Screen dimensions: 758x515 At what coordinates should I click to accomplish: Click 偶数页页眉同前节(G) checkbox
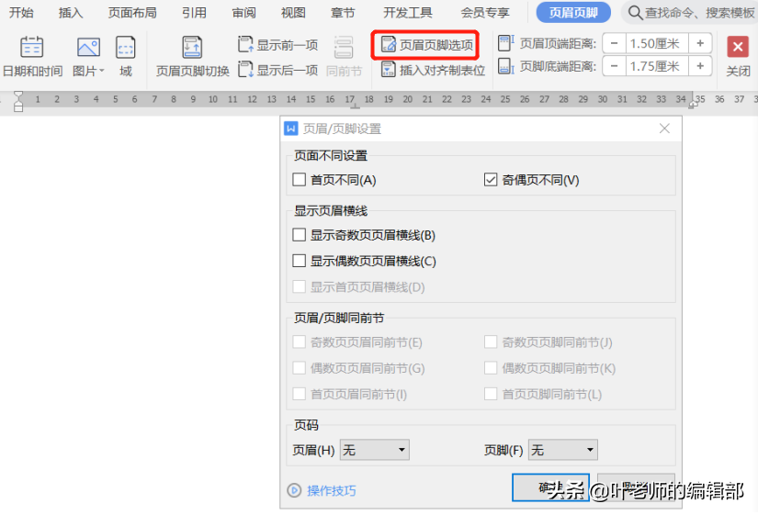point(300,368)
